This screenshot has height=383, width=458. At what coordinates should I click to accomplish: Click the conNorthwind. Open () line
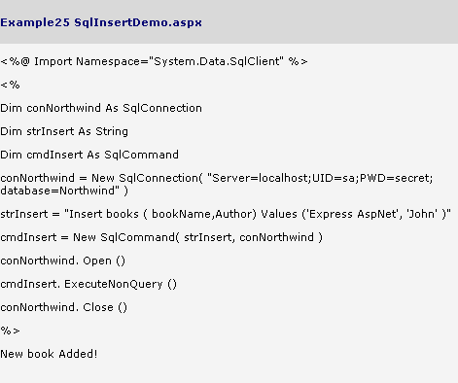(62, 261)
